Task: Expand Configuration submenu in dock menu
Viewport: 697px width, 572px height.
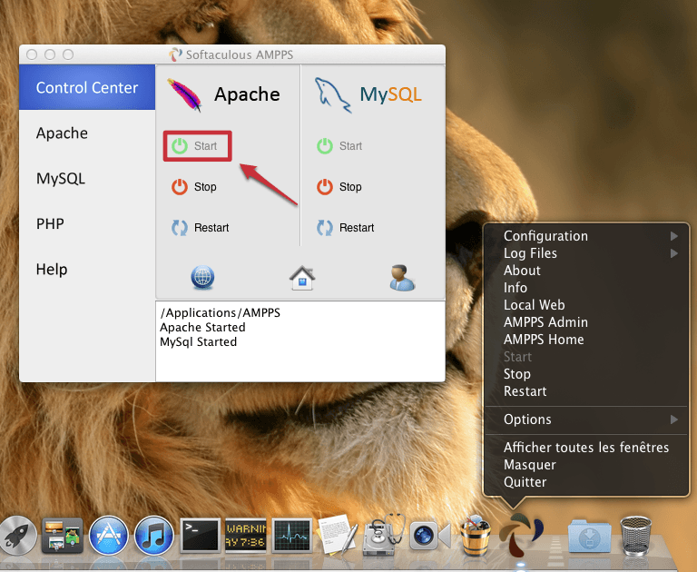Action: coord(586,236)
